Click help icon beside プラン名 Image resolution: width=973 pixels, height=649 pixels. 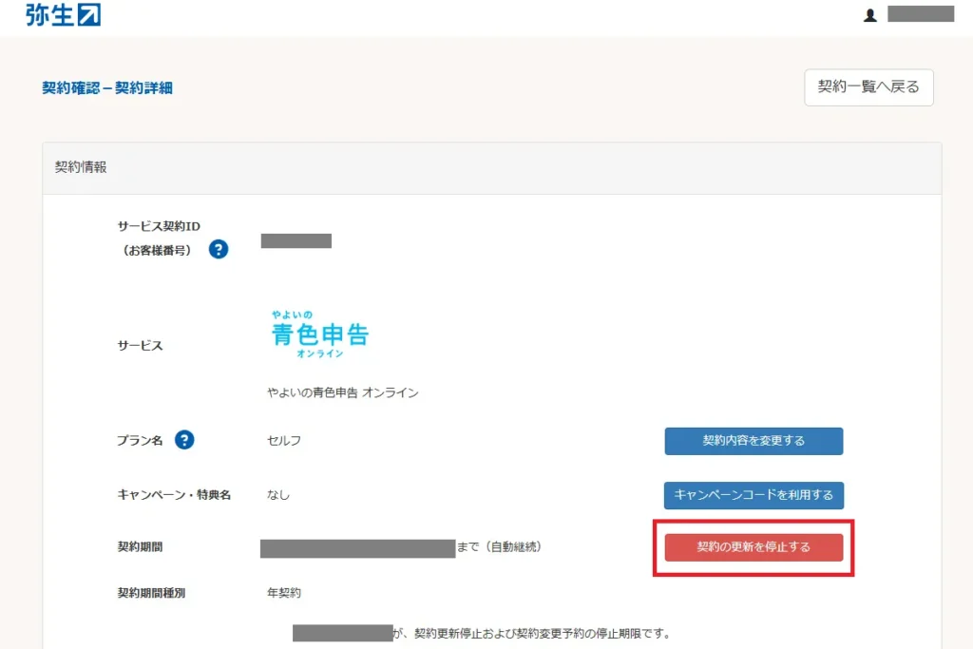point(184,440)
